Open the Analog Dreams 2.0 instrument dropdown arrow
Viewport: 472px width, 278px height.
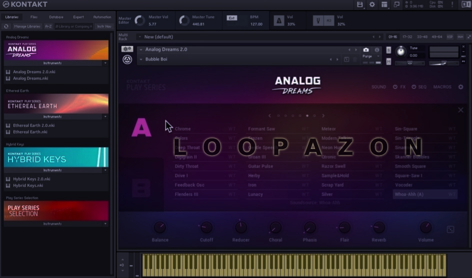[141, 49]
